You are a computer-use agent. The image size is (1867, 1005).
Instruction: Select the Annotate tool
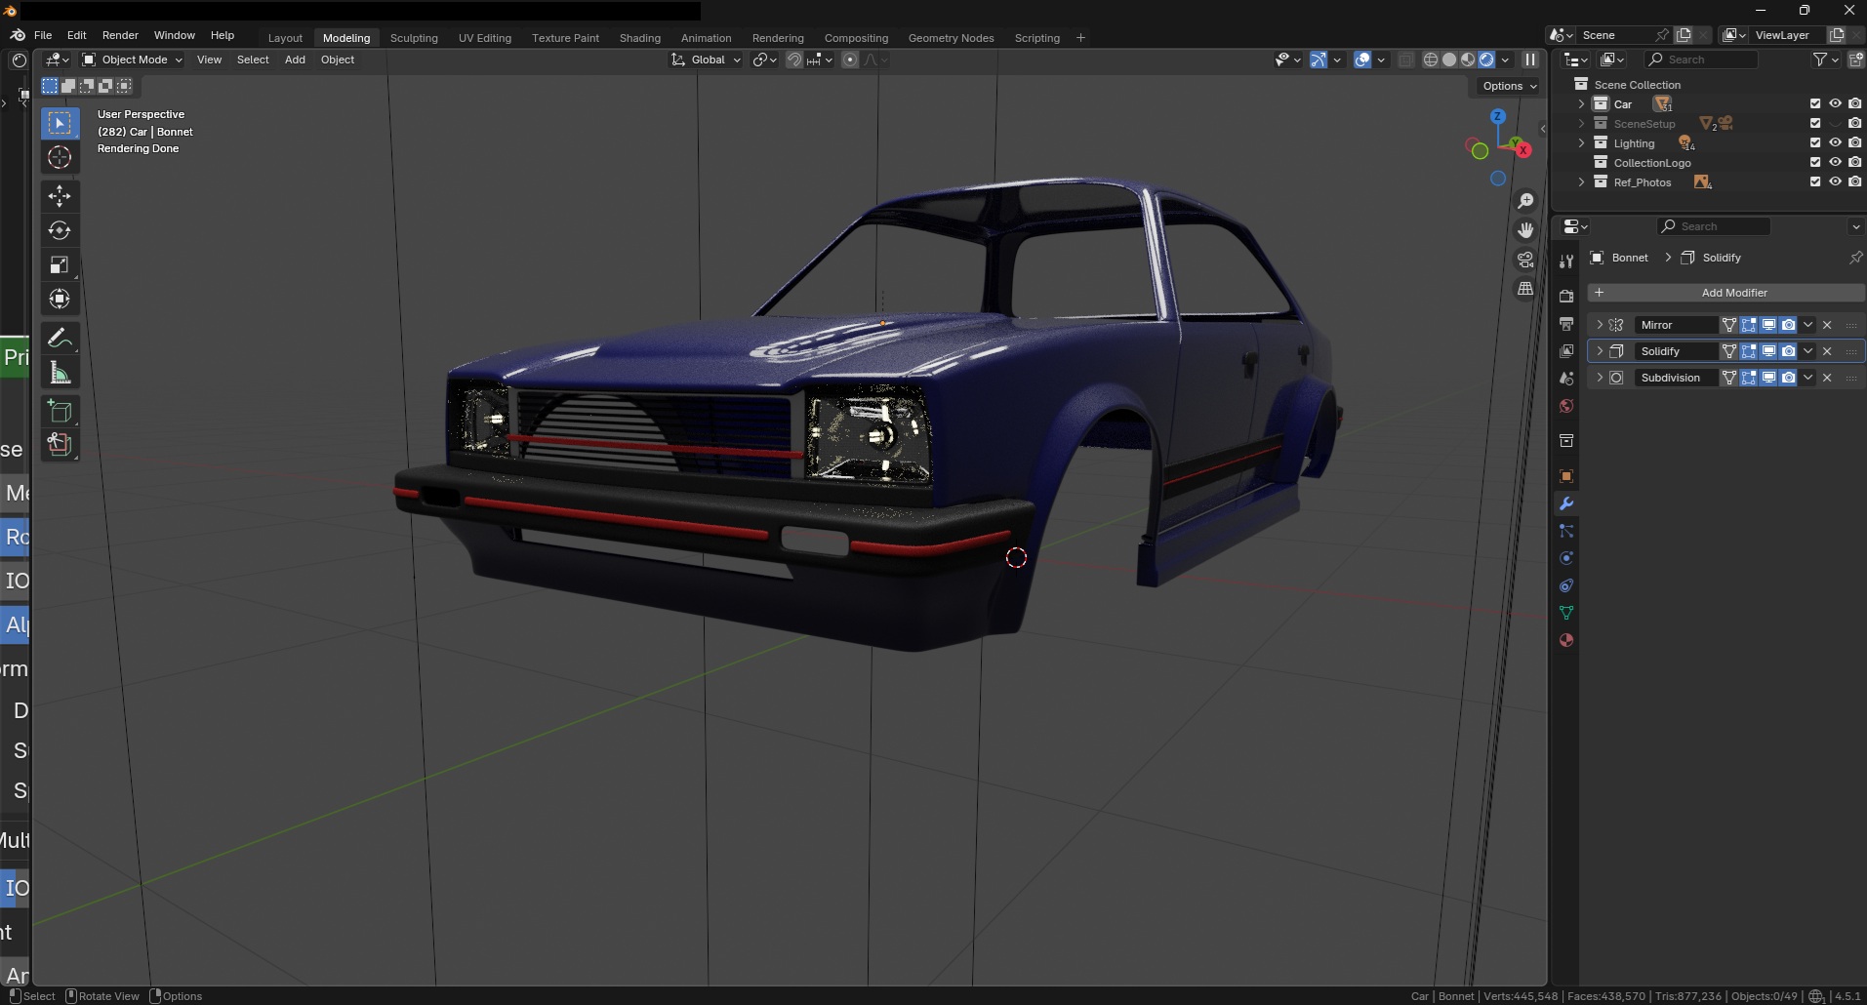(60, 338)
